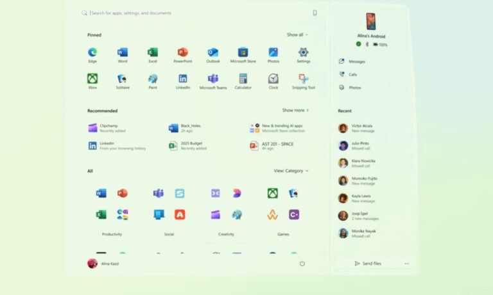Expand Show more recommended items
The width and height of the screenshot is (493, 295).
[x=295, y=110]
